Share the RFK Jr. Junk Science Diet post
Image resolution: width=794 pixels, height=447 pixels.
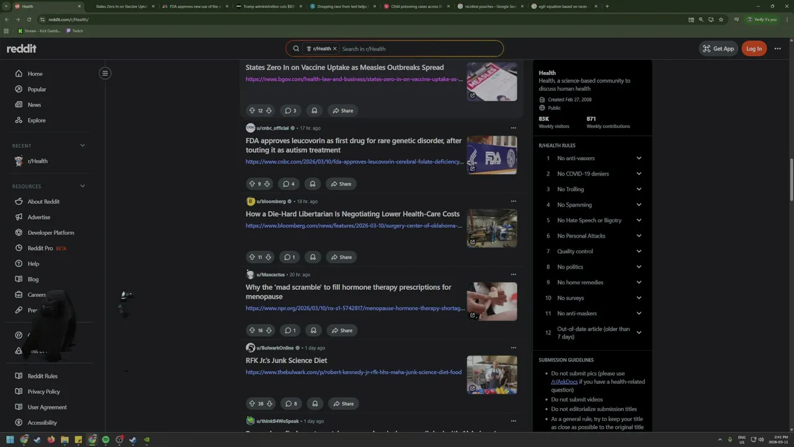coord(343,404)
